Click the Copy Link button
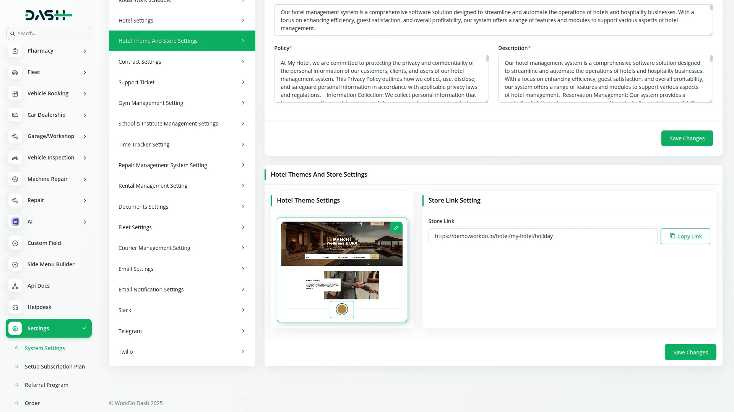734x412 pixels. (x=685, y=236)
